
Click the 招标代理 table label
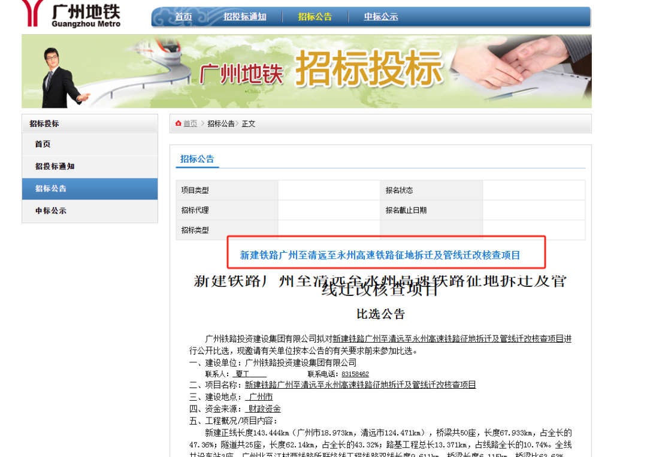point(195,210)
